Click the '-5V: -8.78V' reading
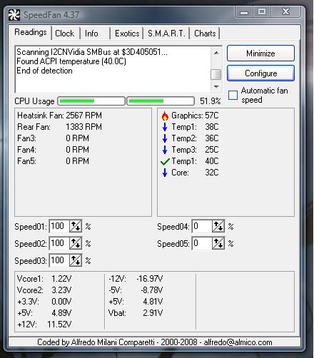 [136, 290]
